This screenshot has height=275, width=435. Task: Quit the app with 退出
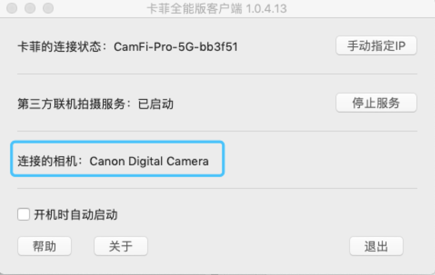[376, 246]
